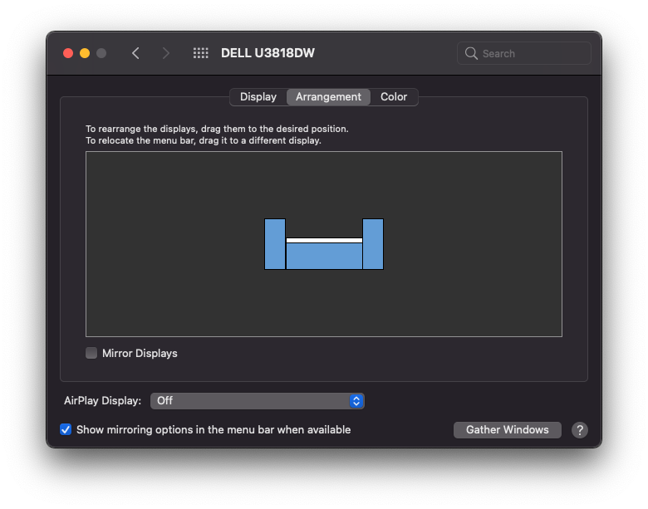Viewport: 648px width, 509px height.
Task: Minimize window with the yellow button
Action: coord(85,53)
